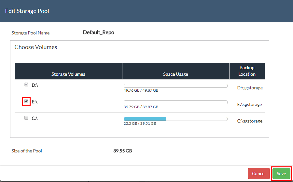Click the C:\ space usage bar
The height and width of the screenshot is (182, 293).
coord(175,119)
